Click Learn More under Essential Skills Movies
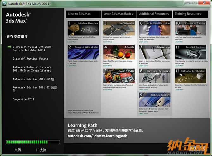This screenshot has width=212, height=156. [x=72, y=66]
